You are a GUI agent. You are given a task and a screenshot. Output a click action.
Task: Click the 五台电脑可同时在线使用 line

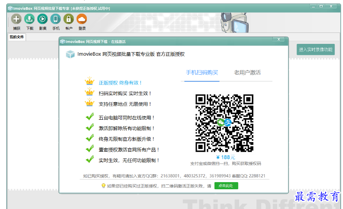(x=126, y=118)
